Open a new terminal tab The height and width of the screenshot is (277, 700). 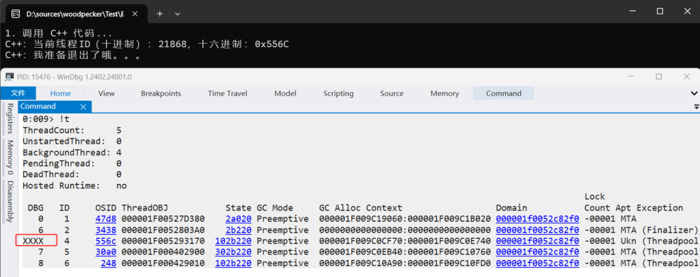pyautogui.click(x=159, y=13)
